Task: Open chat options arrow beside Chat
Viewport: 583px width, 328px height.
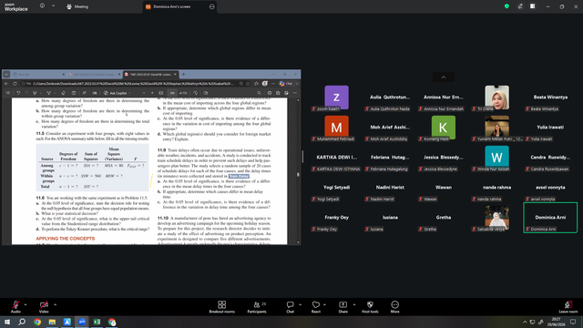Action: [x=300, y=304]
